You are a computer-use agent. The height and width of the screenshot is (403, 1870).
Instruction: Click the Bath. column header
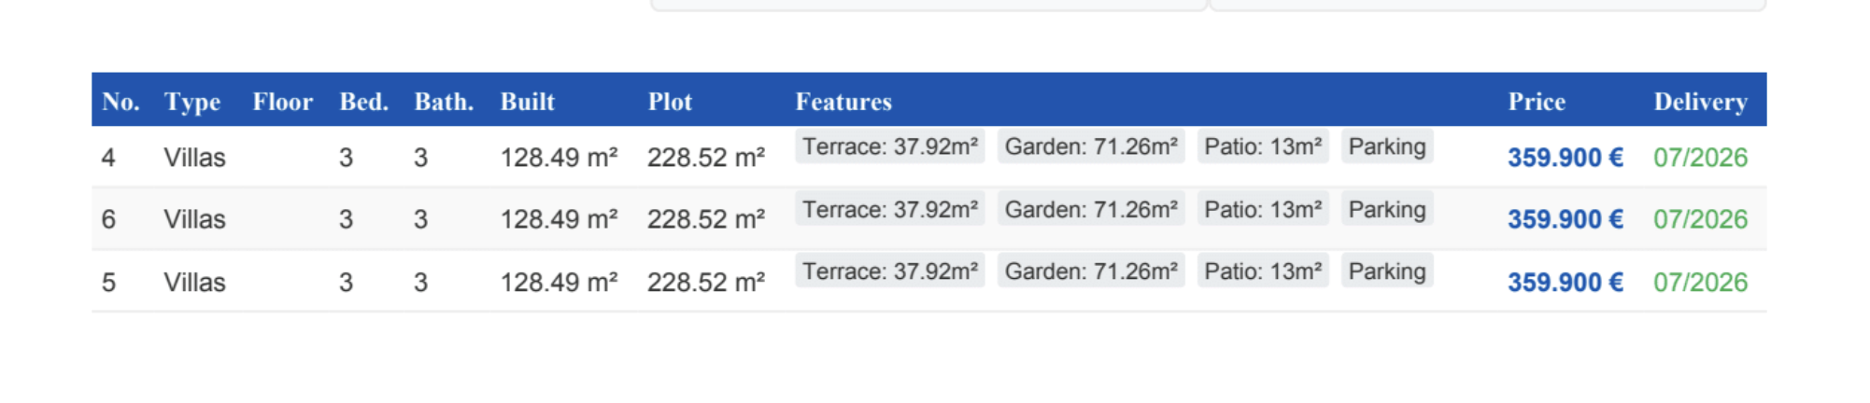click(x=444, y=102)
